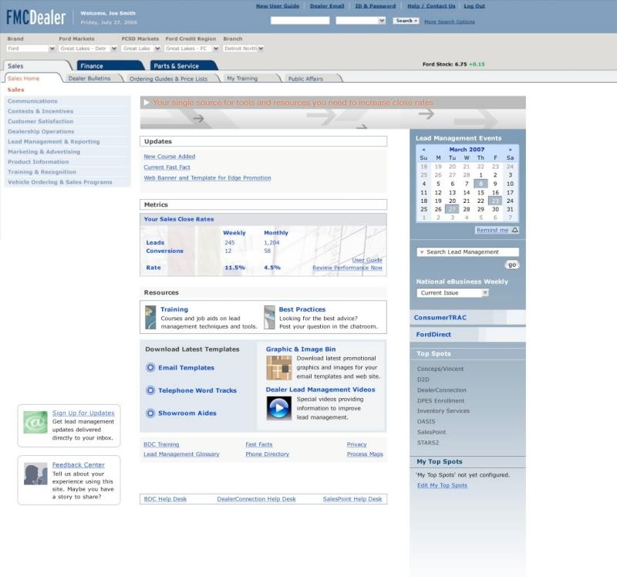Open the Lead Management Glossary link

coord(181,454)
